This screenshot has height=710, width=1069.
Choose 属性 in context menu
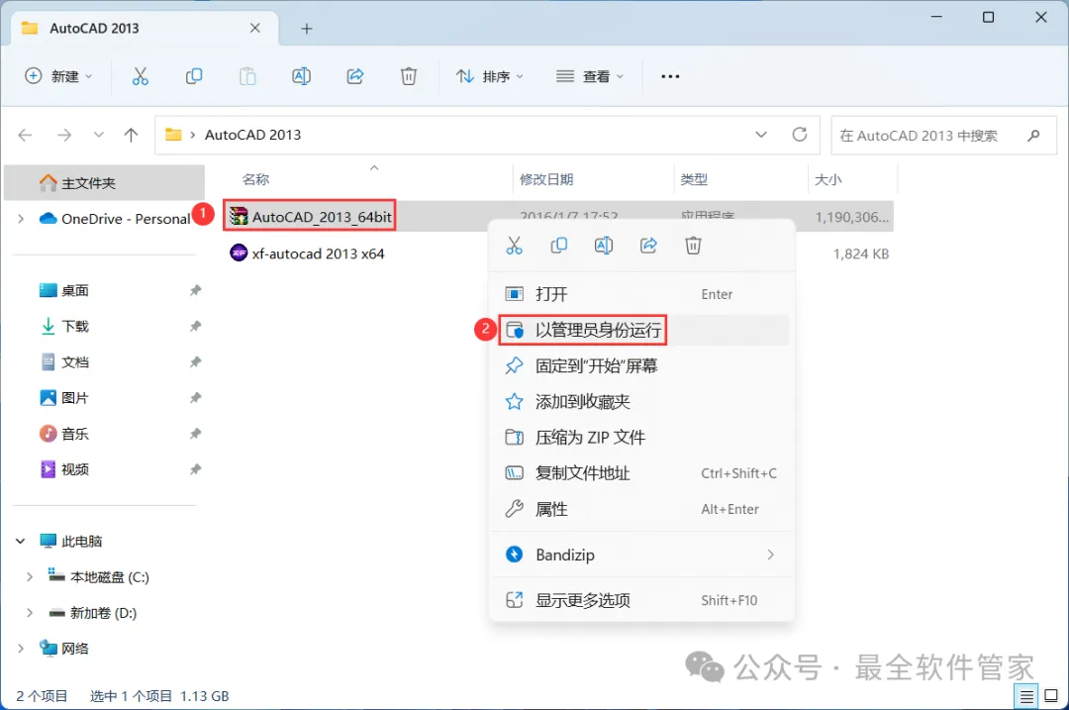click(x=642, y=509)
